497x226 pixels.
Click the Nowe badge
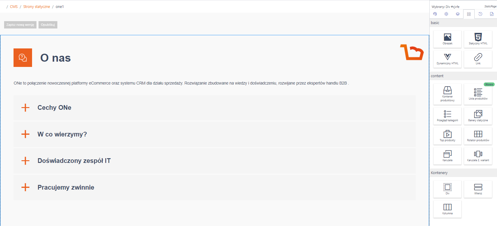coord(489,85)
